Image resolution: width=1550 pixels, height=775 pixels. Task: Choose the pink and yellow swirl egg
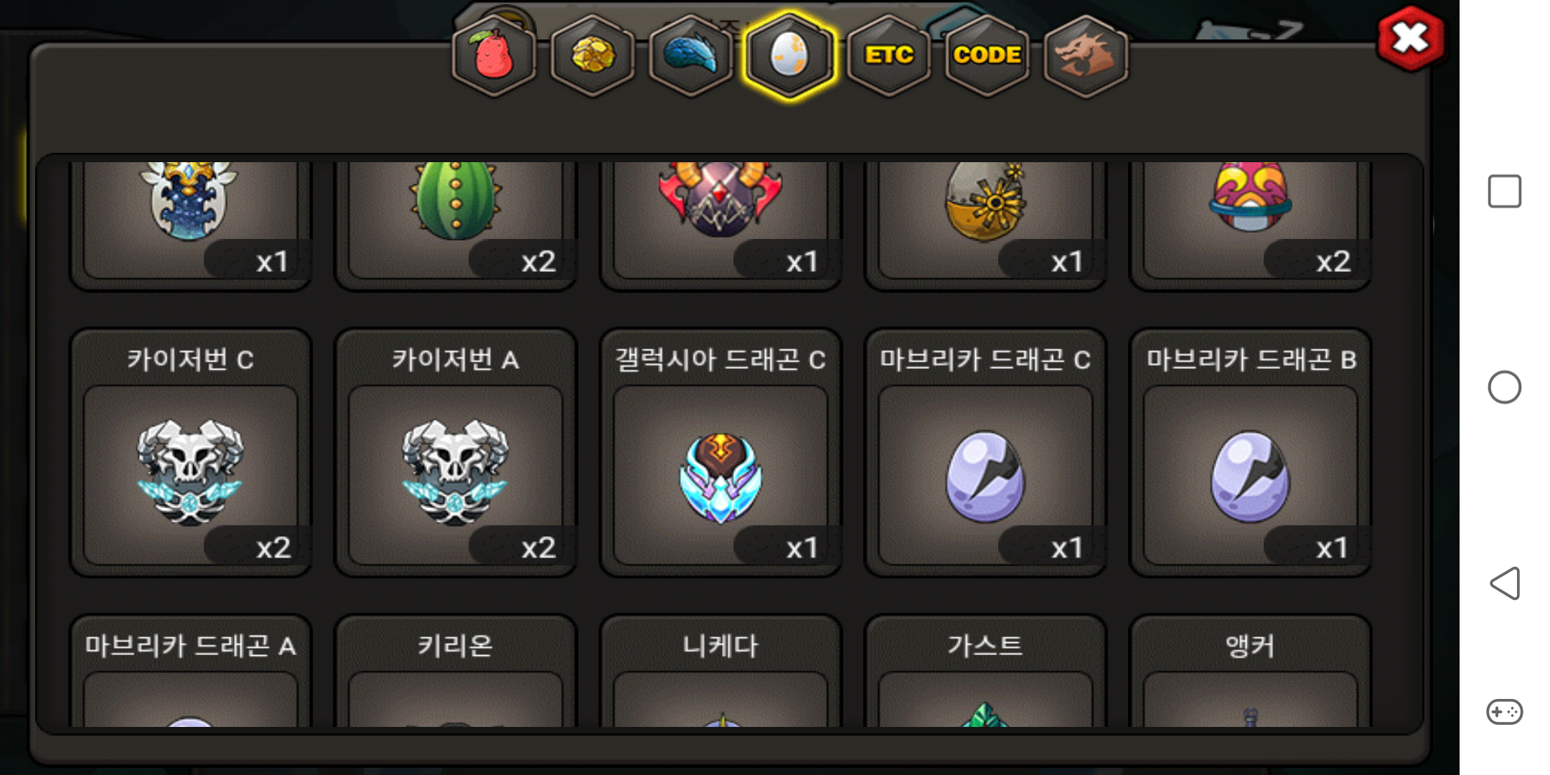tap(1250, 222)
